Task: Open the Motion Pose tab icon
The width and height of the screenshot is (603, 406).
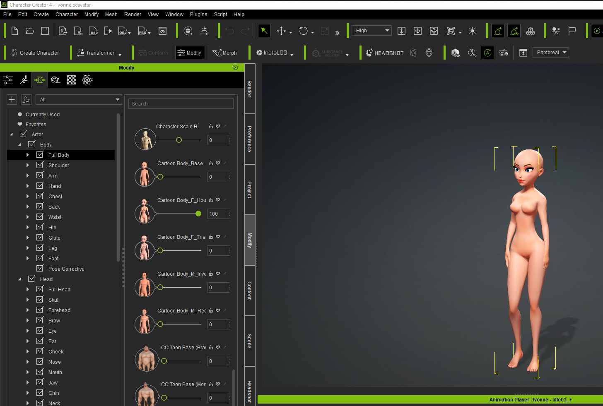Action: pos(24,80)
